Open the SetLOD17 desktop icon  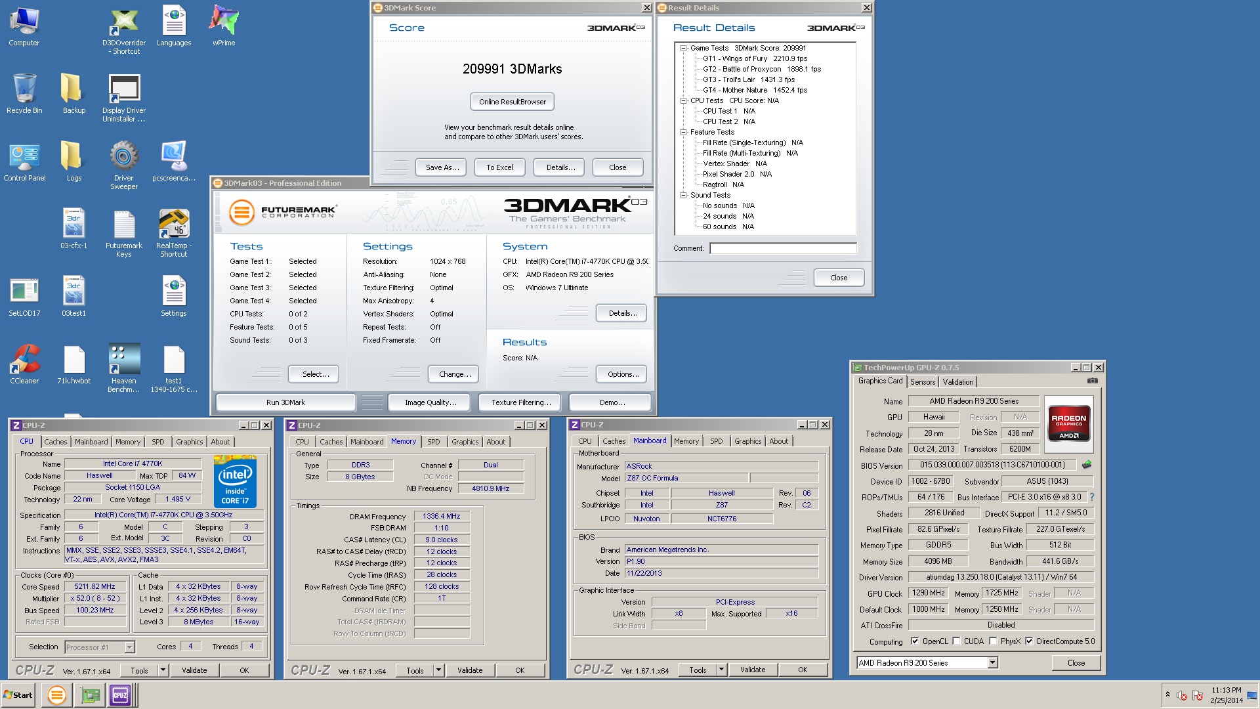click(x=24, y=297)
